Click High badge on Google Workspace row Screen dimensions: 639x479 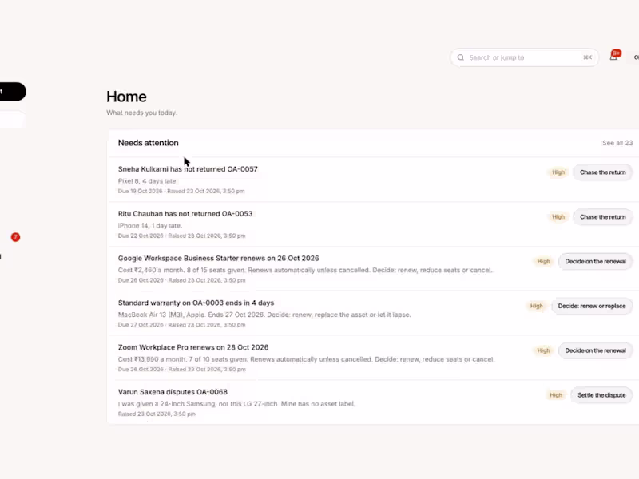pyautogui.click(x=543, y=262)
